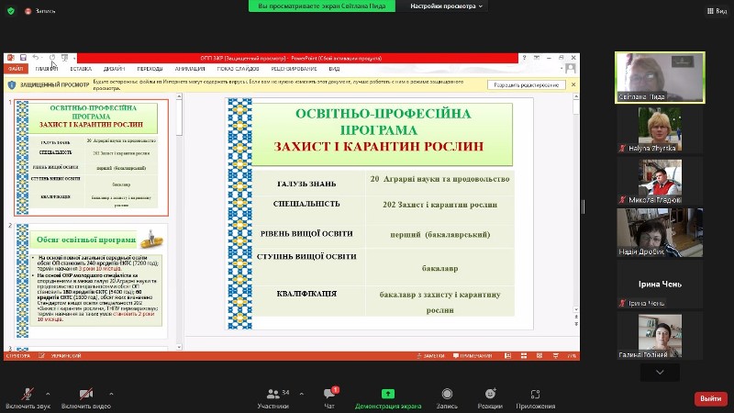Open the 'Участники' participants panel

coord(273,398)
